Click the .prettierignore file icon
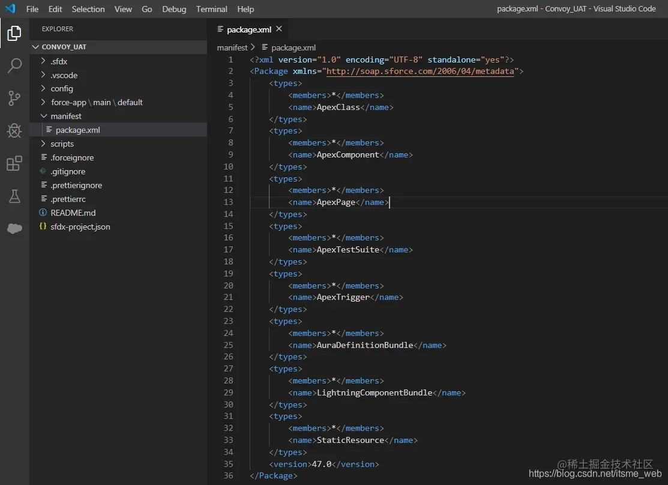This screenshot has width=668, height=485. (x=43, y=185)
